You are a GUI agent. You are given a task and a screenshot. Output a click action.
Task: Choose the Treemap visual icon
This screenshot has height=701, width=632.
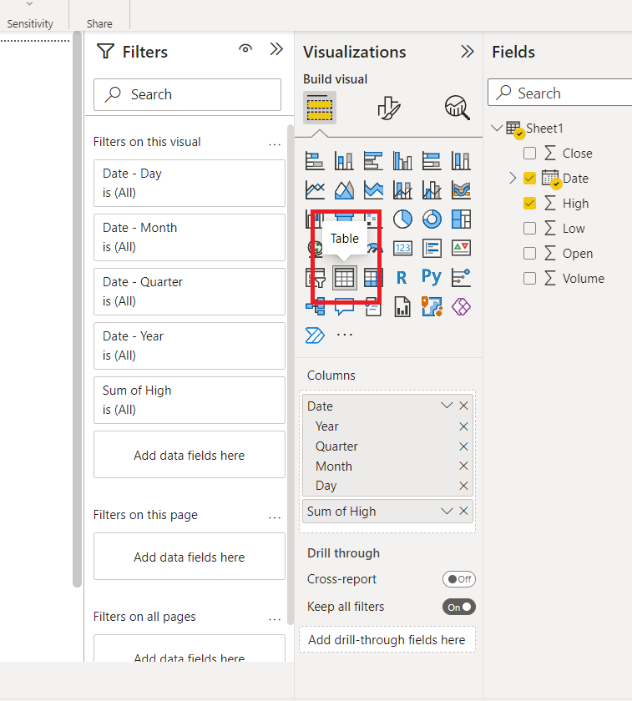pyautogui.click(x=461, y=219)
